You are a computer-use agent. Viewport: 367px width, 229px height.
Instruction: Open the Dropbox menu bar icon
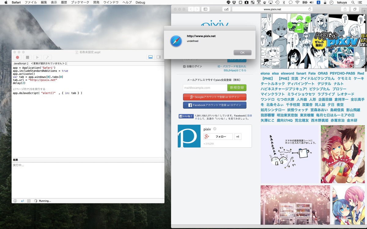click(234, 2)
